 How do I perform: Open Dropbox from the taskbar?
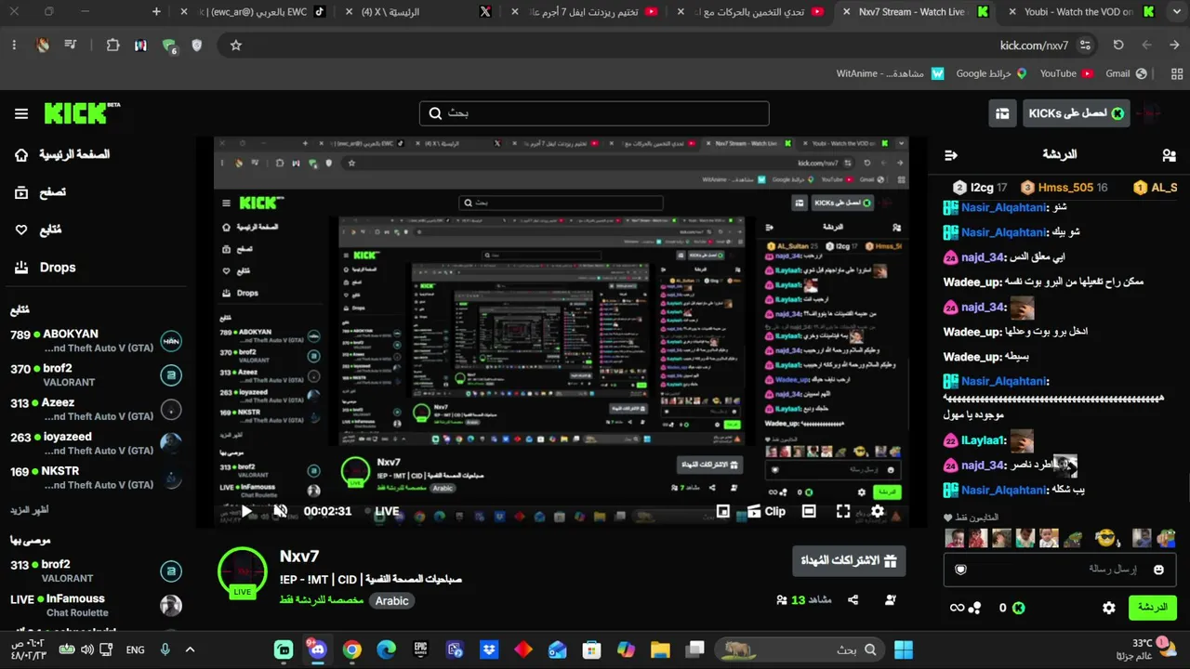coord(489,649)
